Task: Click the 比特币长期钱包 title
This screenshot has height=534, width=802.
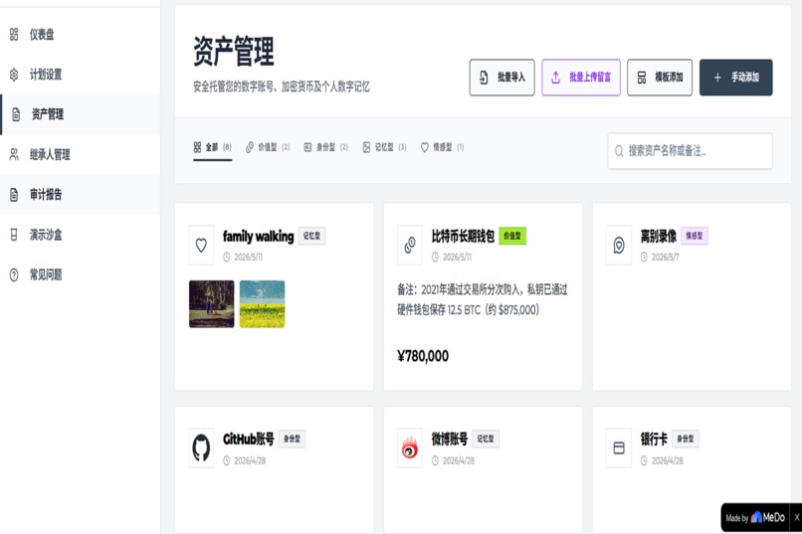Action: (463, 236)
